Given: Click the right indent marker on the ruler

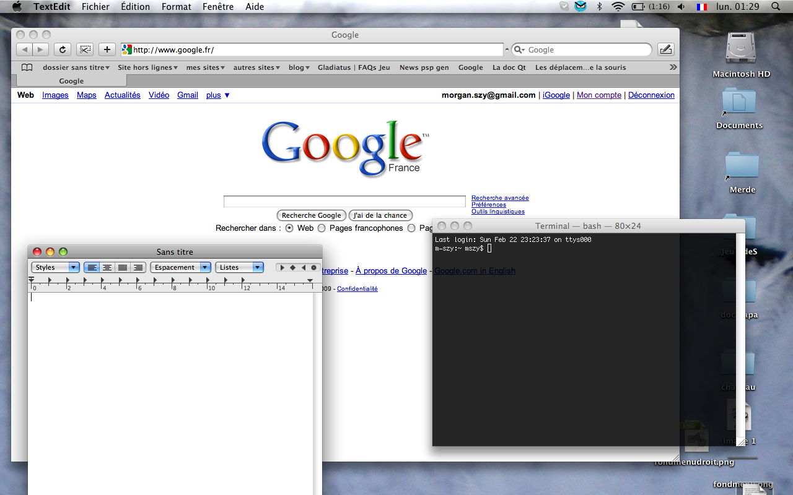Looking at the screenshot, I should point(310,281).
